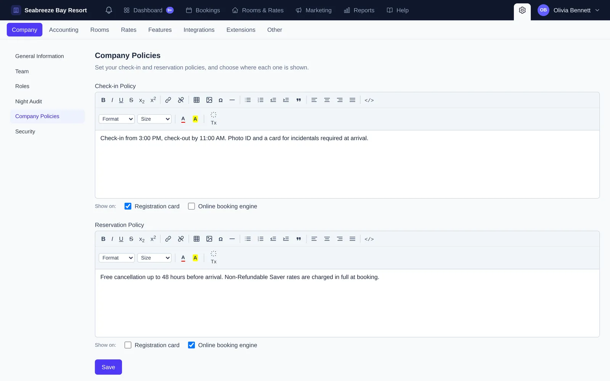Image resolution: width=610 pixels, height=381 pixels.
Task: Insert image in Check-in Policy editor
Action: click(209, 100)
